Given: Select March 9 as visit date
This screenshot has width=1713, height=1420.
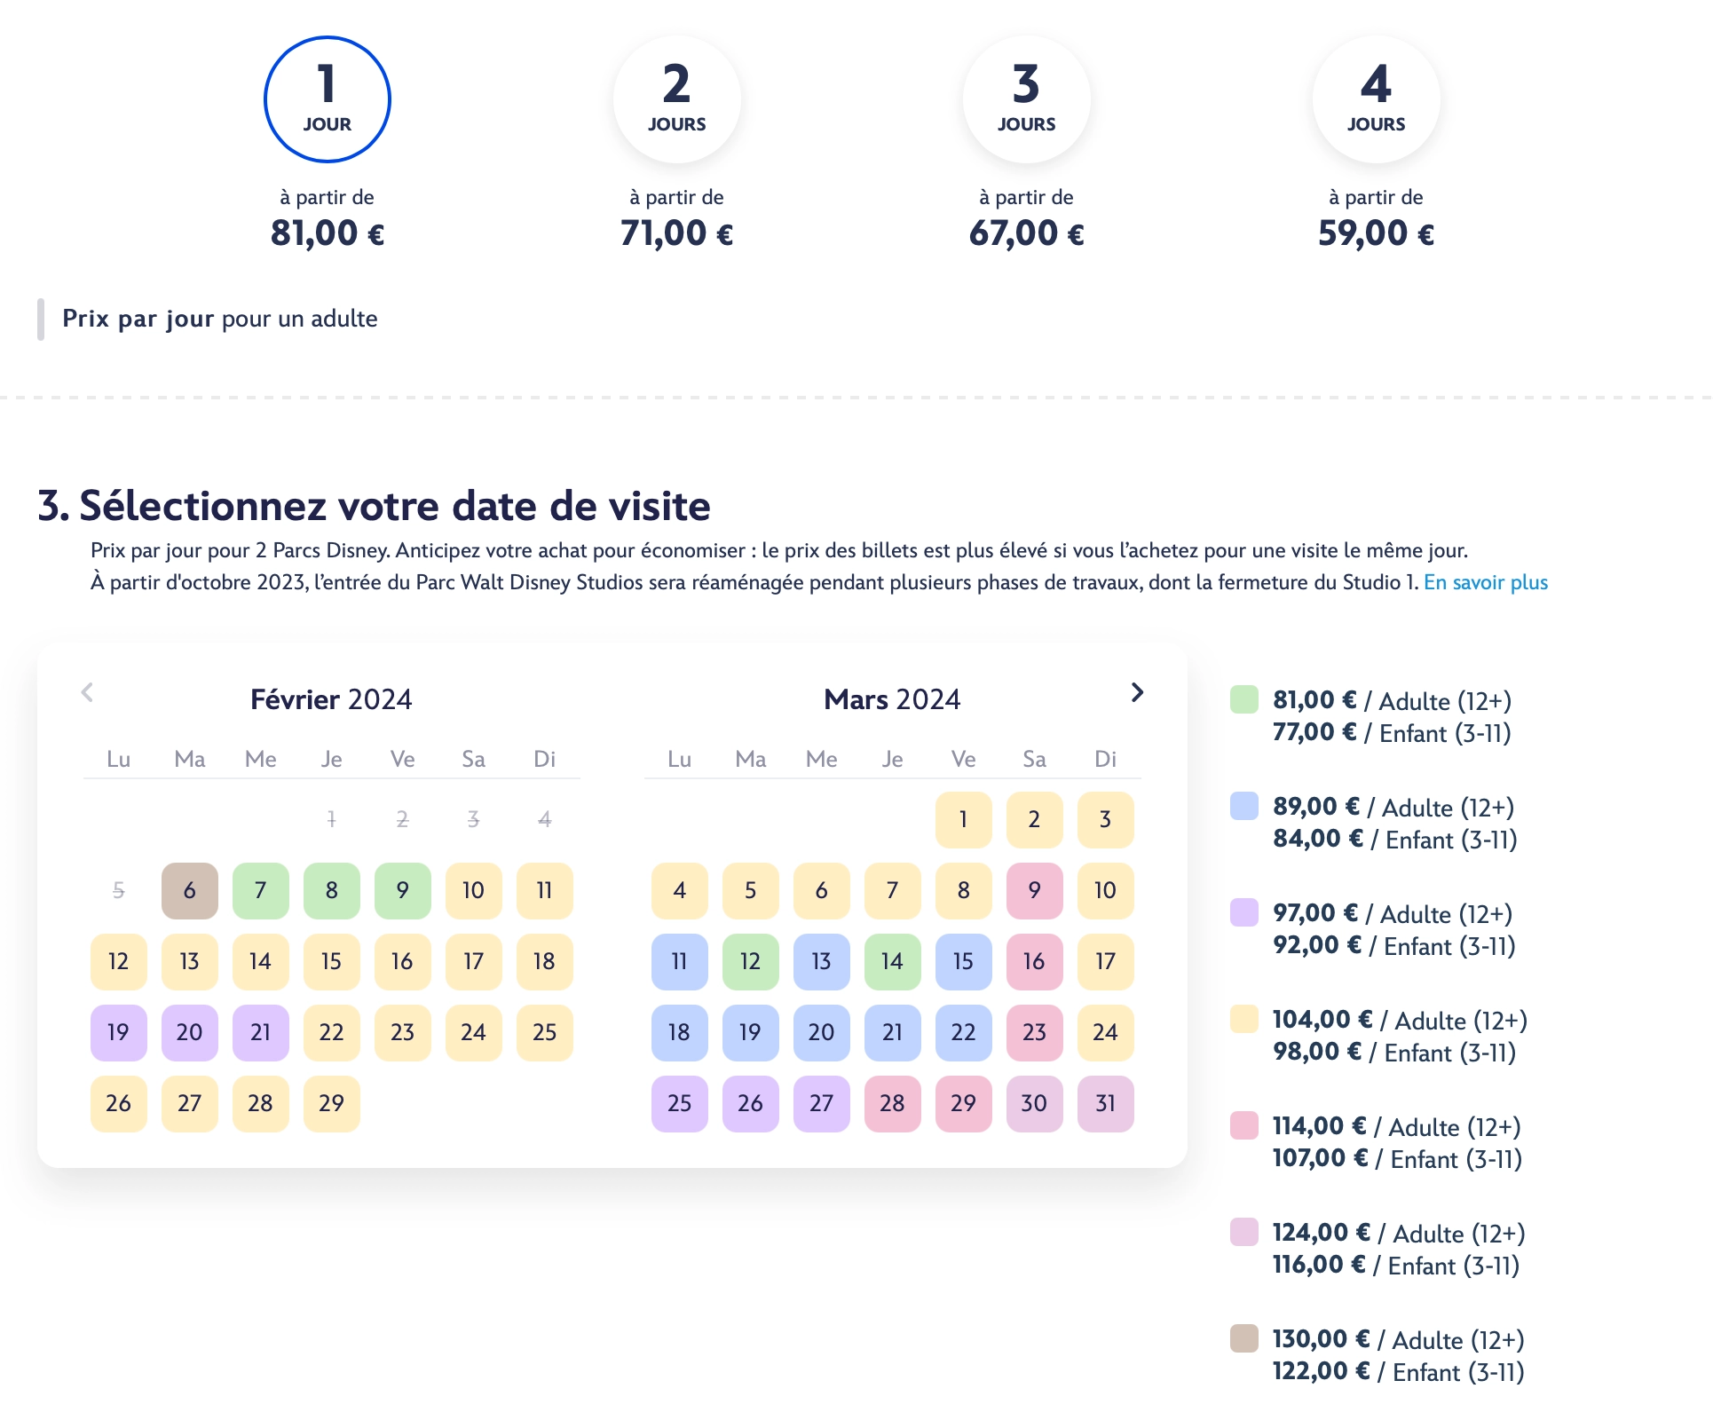Looking at the screenshot, I should [1034, 890].
